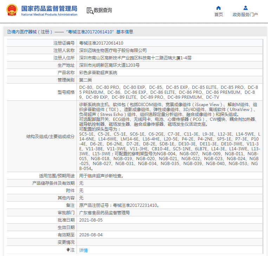Click the document icon beside 境内医疗器械
The width and height of the screenshot is (268, 256).
(x=9, y=32)
